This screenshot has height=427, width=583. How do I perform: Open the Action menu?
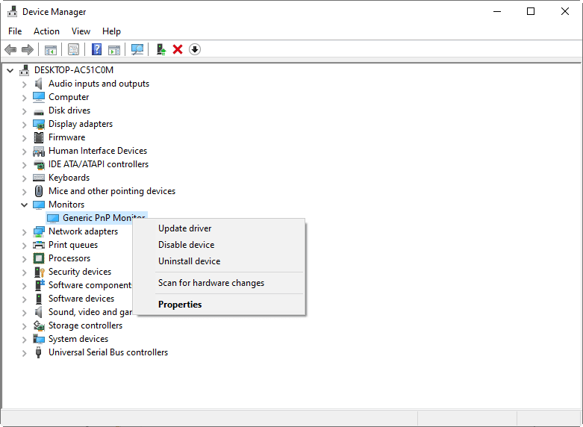46,31
